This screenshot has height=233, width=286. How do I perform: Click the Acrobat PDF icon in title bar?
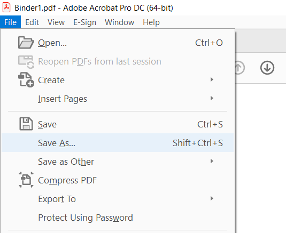point(6,7)
